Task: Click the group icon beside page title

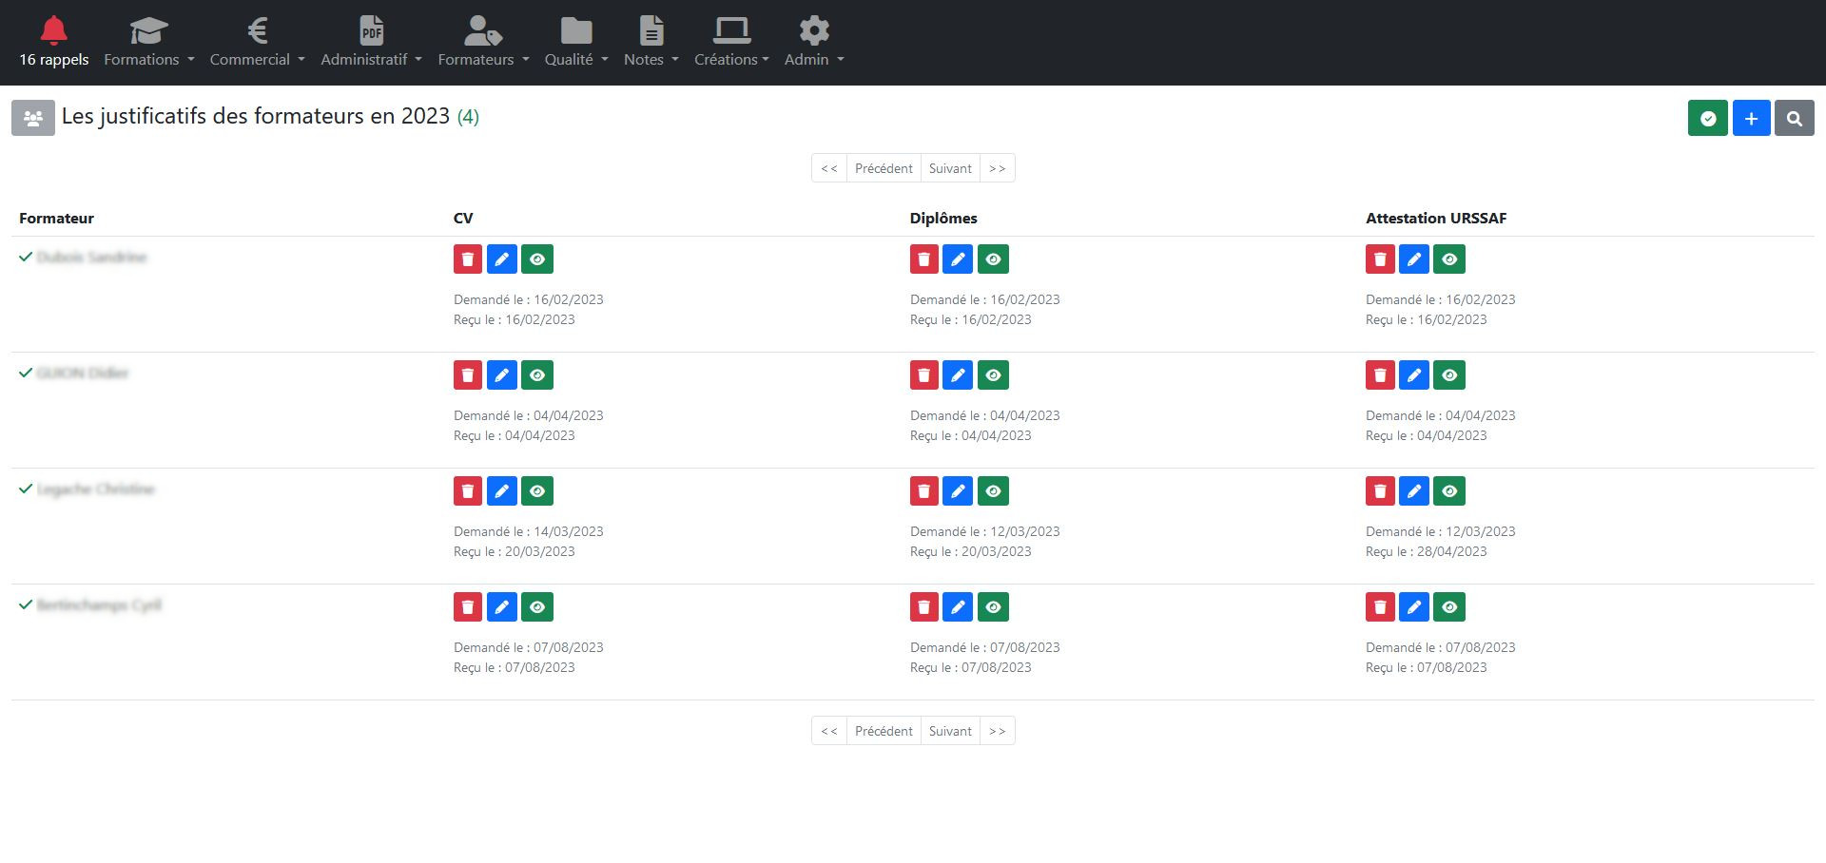Action: point(33,119)
